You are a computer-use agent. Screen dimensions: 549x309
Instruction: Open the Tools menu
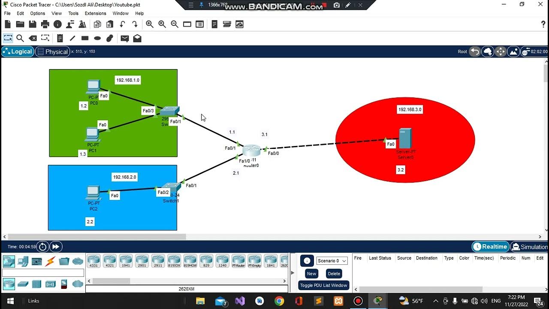pyautogui.click(x=73, y=13)
